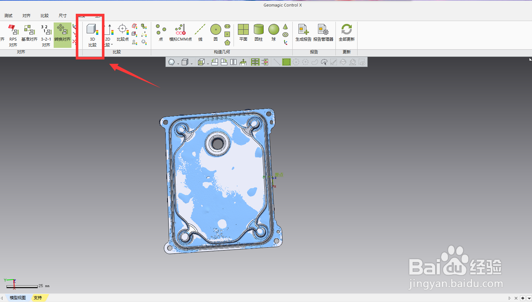The width and height of the screenshot is (532, 302).
Task: Rotate view counterclockwise icon
Action: click(x=215, y=62)
